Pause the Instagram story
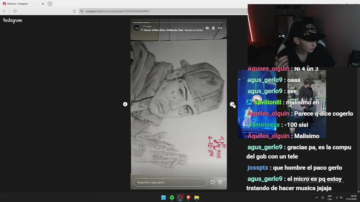 click(213, 28)
